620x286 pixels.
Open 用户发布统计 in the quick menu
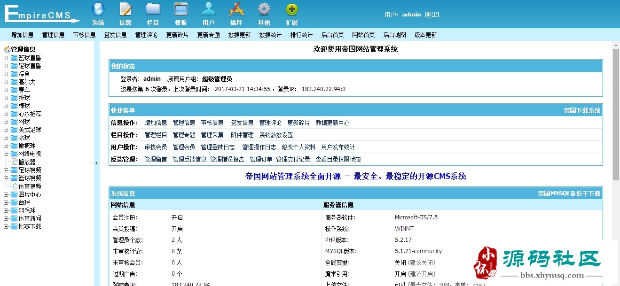338,147
